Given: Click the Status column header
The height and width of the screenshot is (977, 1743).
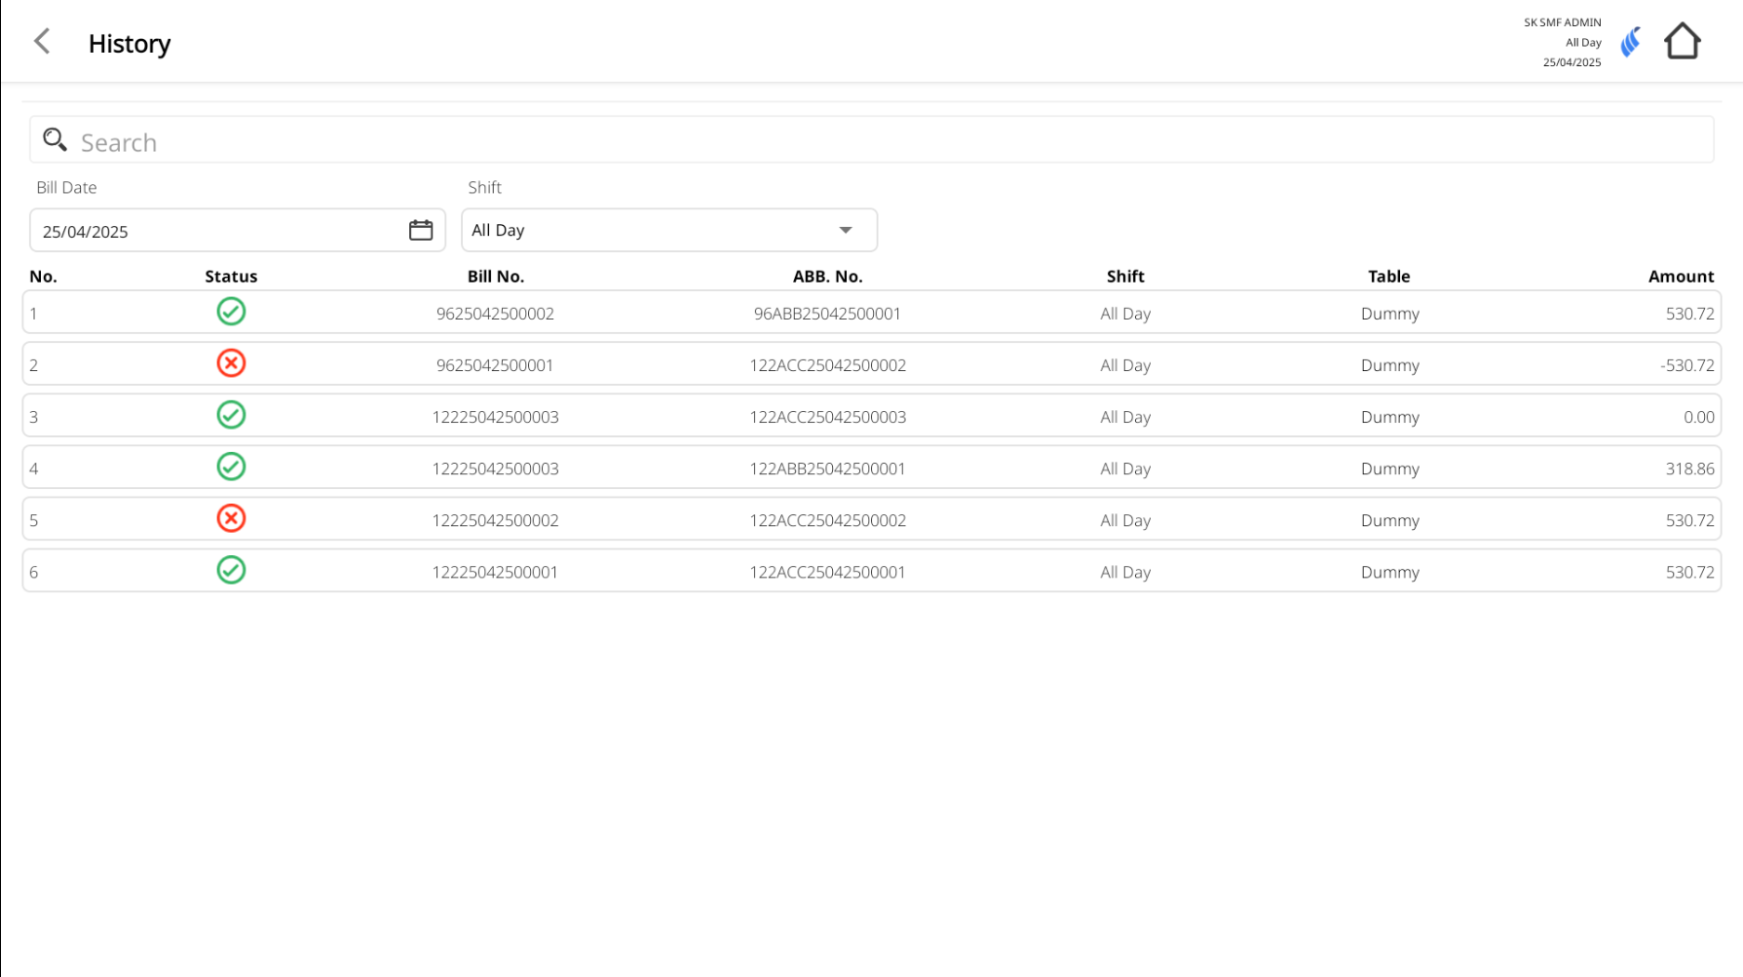Looking at the screenshot, I should coord(231,277).
